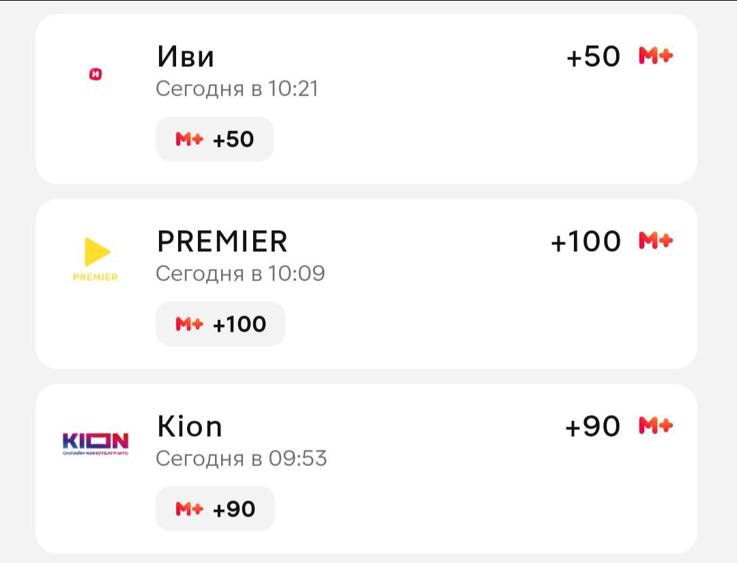The height and width of the screenshot is (563, 737).
Task: Tap the Иви service logo icon
Action: click(96, 74)
